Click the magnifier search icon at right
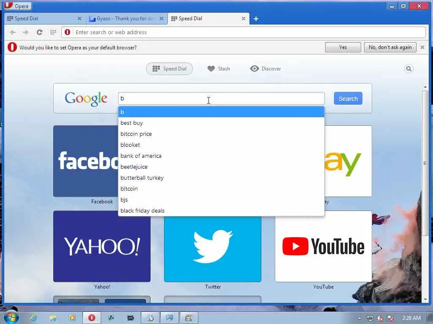Screen dimensions: 433x324 409,69
